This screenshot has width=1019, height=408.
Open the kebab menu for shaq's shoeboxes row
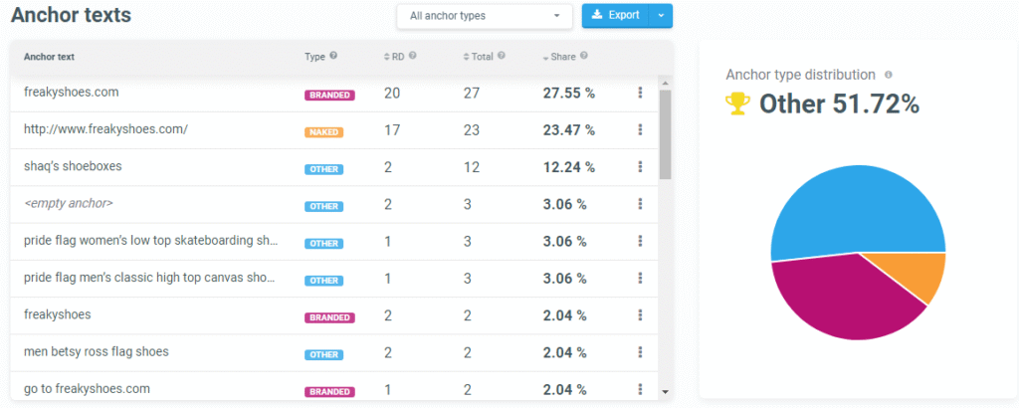[x=640, y=167]
